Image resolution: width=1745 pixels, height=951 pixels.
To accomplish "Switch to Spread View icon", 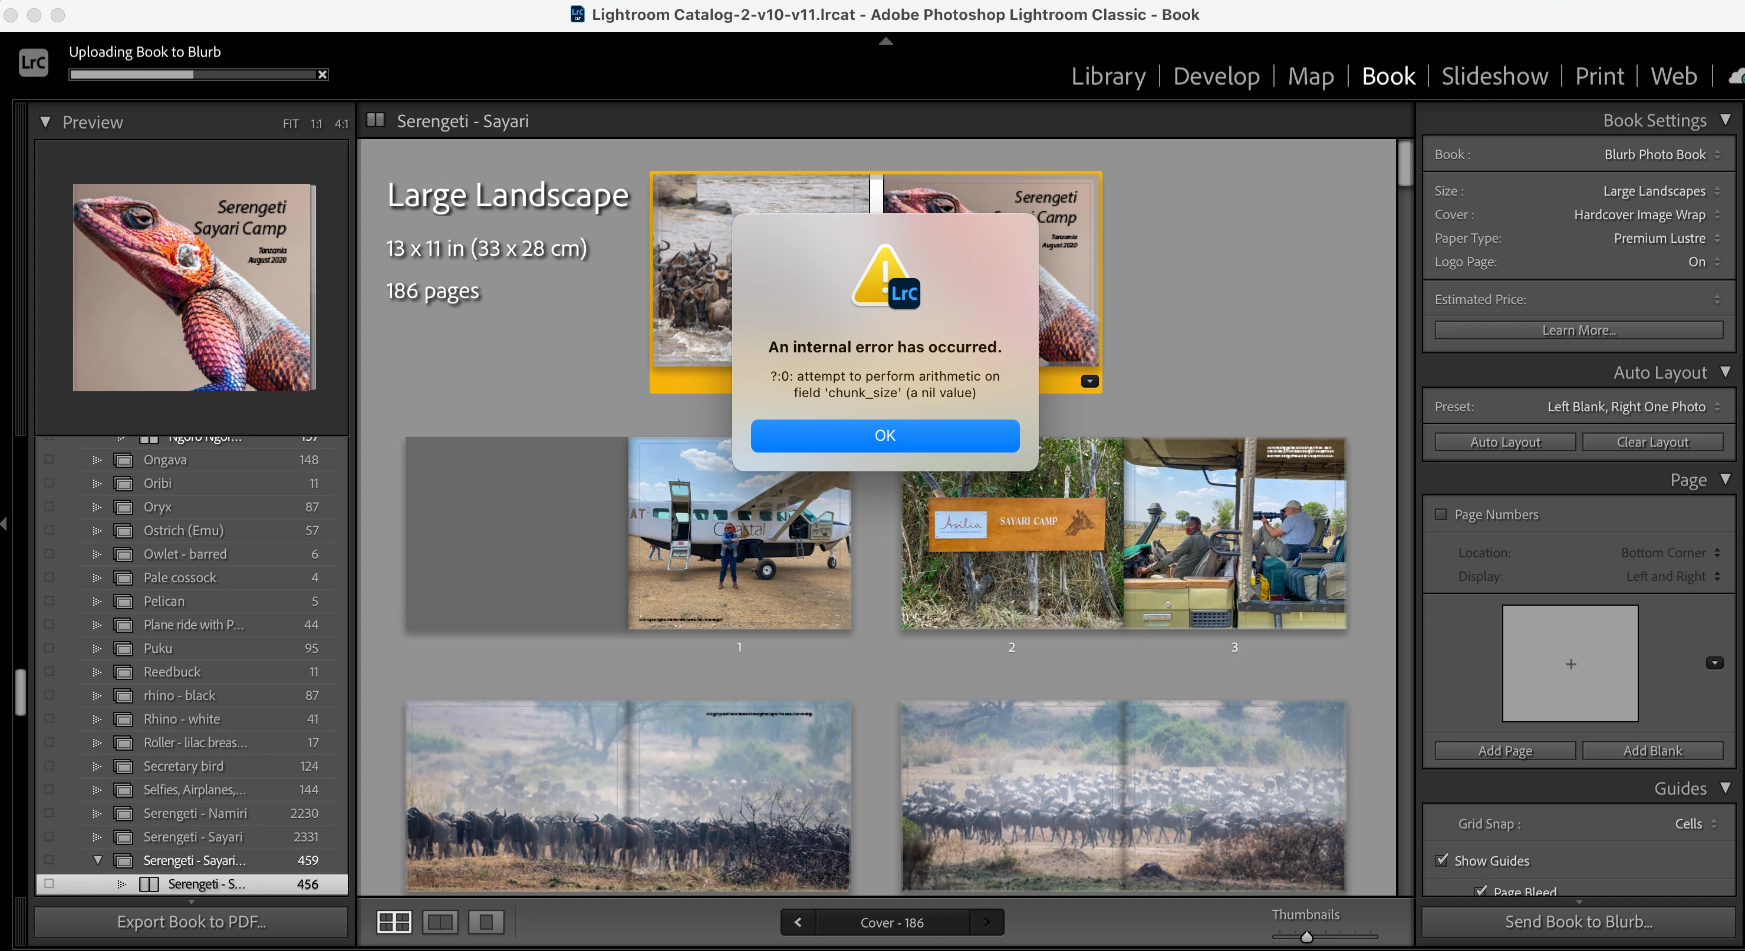I will point(440,922).
